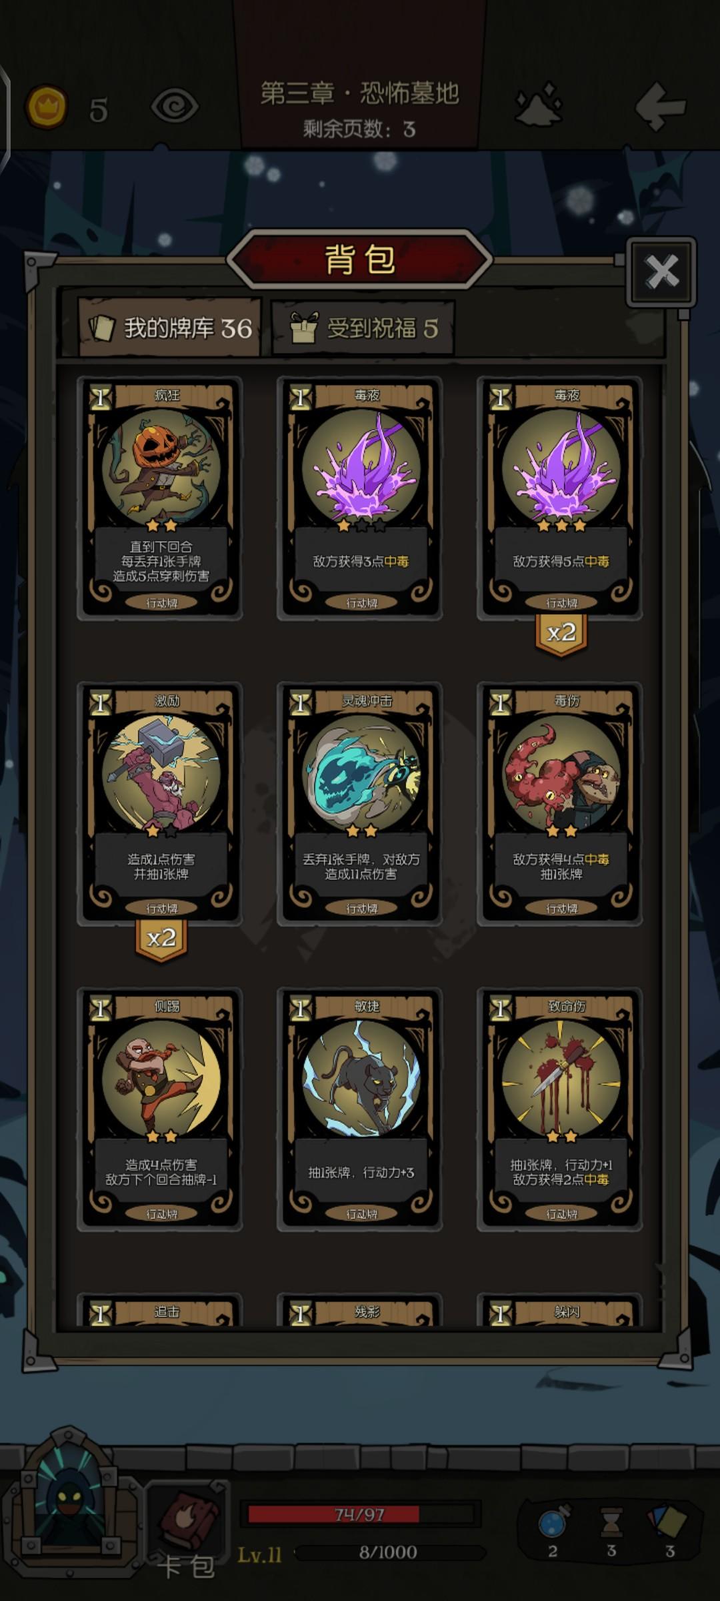This screenshot has width=720, height=1601.
Task: Click the gold crown coin icon
Action: coord(46,107)
